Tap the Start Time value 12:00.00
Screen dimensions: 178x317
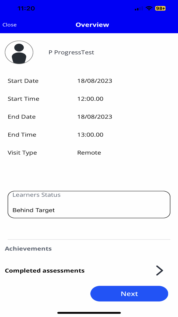pos(91,99)
